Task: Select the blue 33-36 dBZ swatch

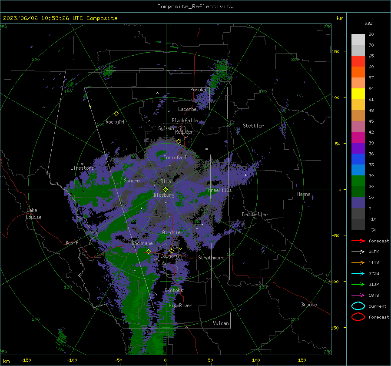Action: (358, 159)
